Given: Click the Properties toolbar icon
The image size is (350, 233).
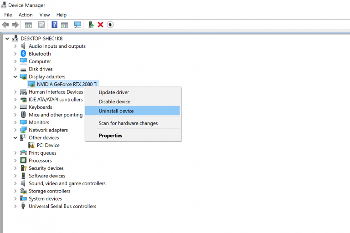Looking at the screenshot, I should point(41,25).
